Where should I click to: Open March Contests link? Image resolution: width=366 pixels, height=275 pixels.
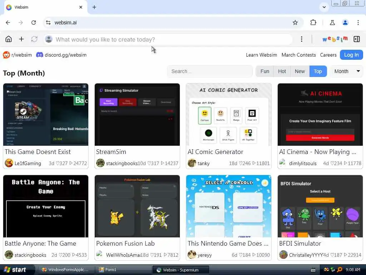tap(298, 55)
